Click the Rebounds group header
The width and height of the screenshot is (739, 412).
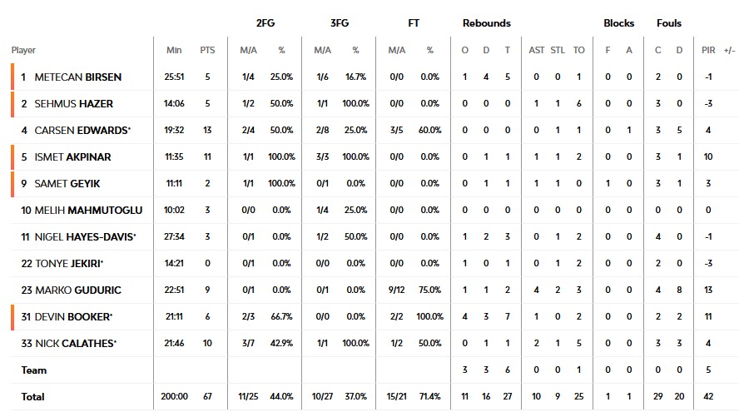(486, 23)
